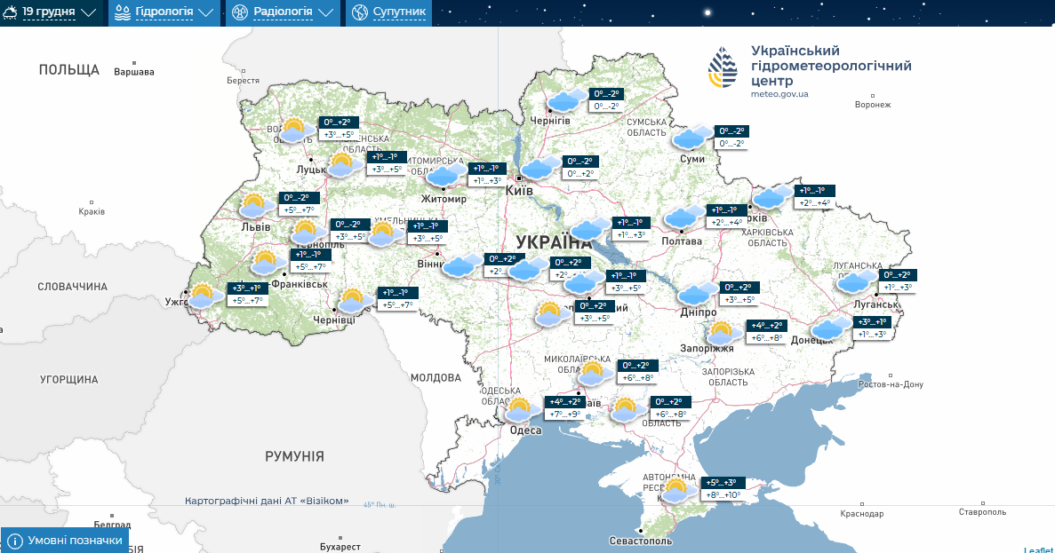Select the weather icon for Uzhhorod
The height and width of the screenshot is (553, 1055).
coord(204,296)
